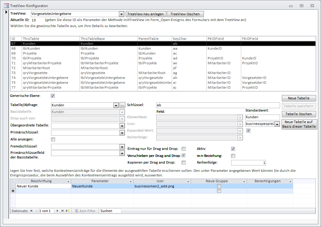Click the new (blank) record navigation icon
The height and width of the screenshot is (227, 321).
[68, 211]
